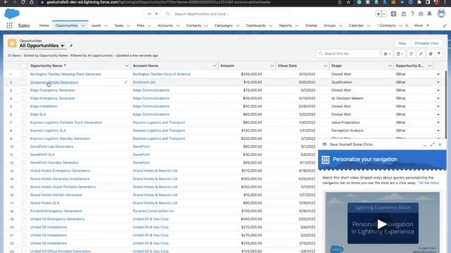This screenshot has height=253, width=451.
Task: Open Account Name column menu
Action: [x=214, y=65]
